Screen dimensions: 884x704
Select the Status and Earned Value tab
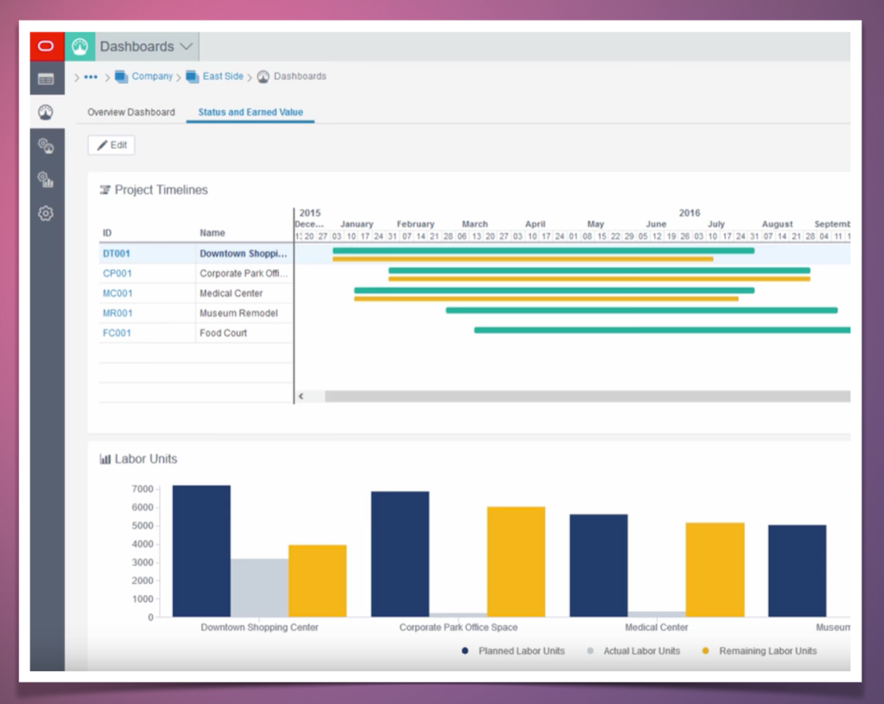click(x=250, y=113)
